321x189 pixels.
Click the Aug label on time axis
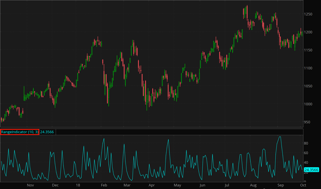tap(253, 185)
